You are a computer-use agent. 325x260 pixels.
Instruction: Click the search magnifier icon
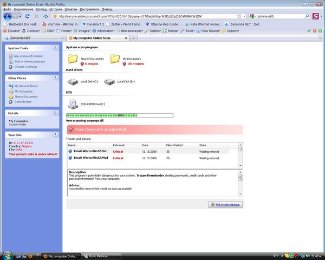point(307,16)
